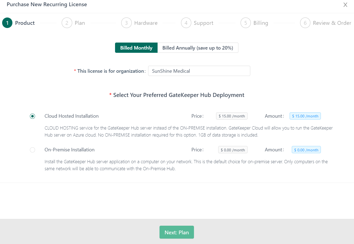Switch to Billed Annually billing option
Screen dimensions: 354x244
(x=198, y=48)
